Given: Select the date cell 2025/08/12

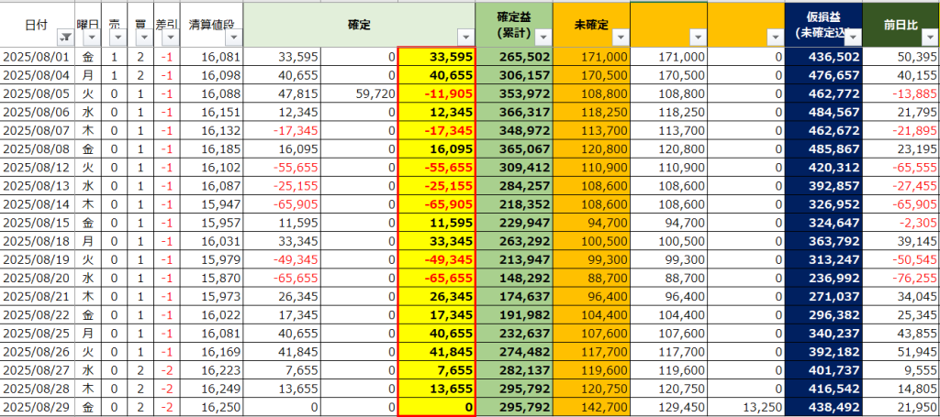Looking at the screenshot, I should point(37,170).
